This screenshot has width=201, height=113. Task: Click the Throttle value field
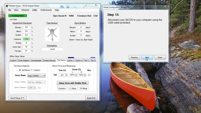click(26, 43)
